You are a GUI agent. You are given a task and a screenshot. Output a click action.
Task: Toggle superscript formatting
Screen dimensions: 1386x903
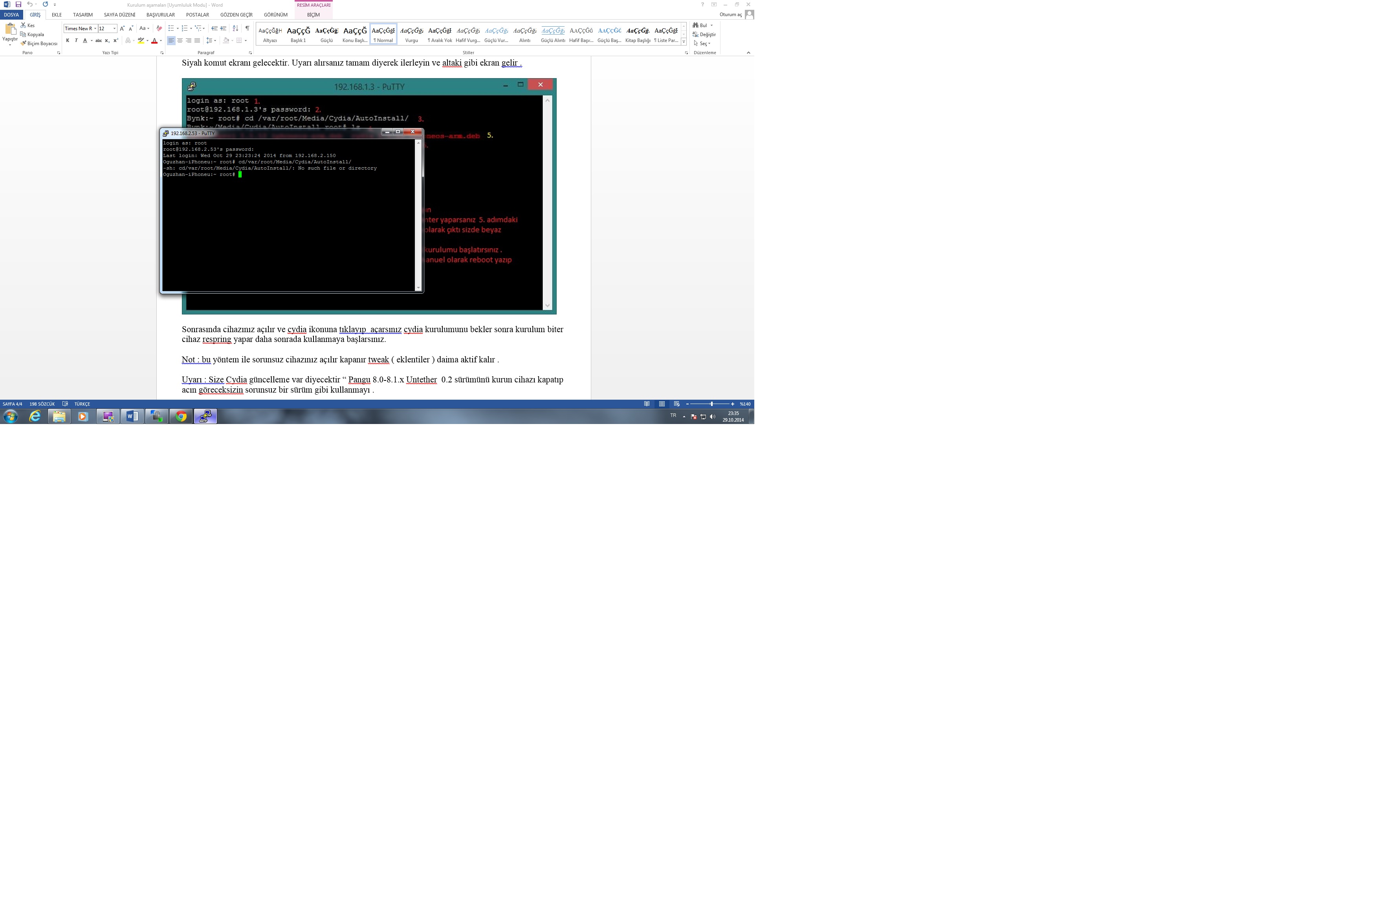click(x=115, y=41)
